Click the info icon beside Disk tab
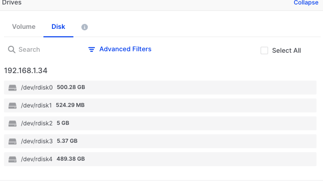The width and height of the screenshot is (323, 196). pyautogui.click(x=84, y=27)
